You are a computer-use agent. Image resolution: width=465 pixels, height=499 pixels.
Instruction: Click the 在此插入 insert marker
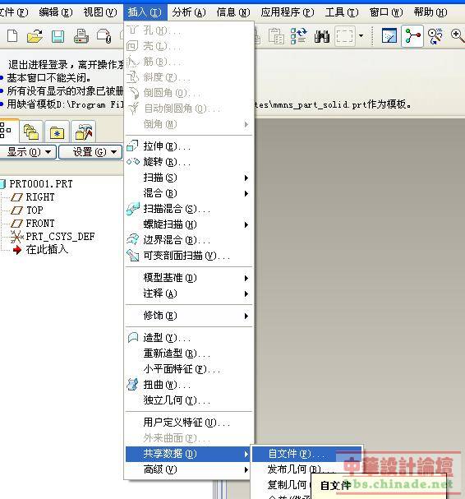coord(47,250)
